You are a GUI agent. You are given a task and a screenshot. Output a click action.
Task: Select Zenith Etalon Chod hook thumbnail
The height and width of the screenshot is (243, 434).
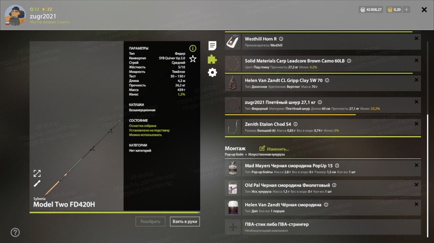coord(233,127)
